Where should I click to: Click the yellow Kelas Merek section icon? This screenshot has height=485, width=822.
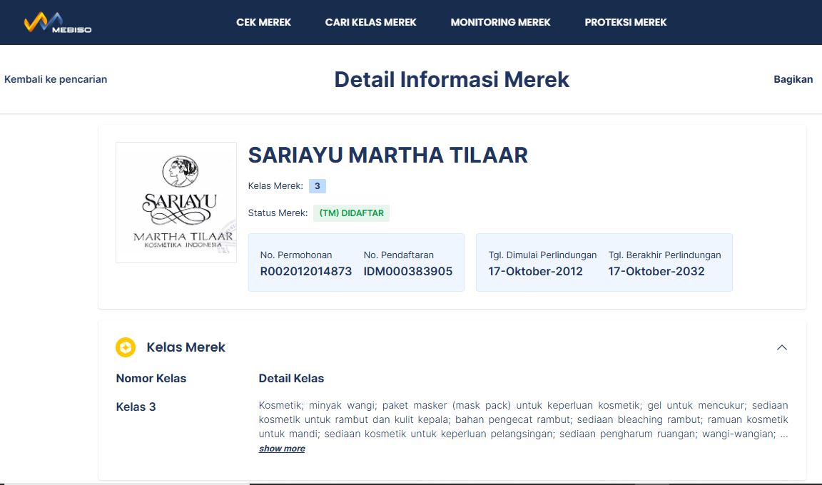126,347
